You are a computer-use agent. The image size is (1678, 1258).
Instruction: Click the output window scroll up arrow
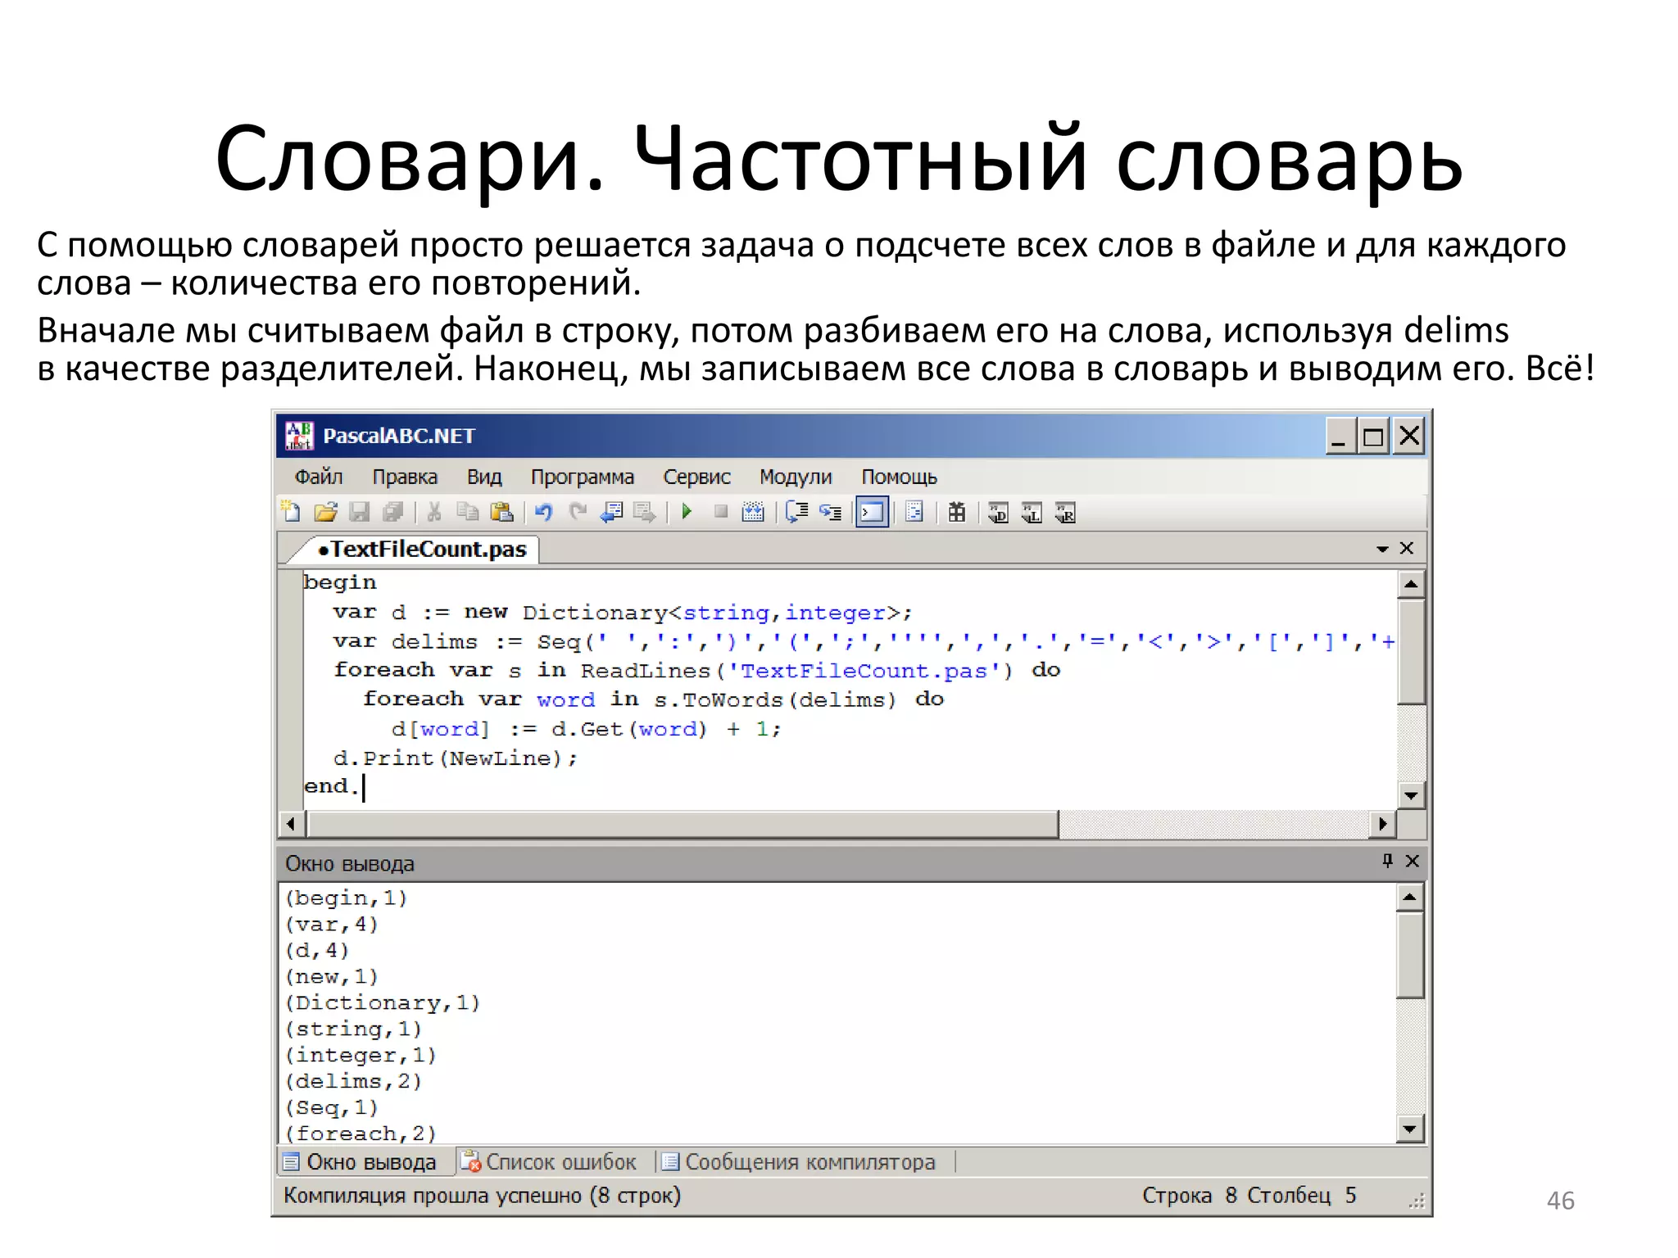click(1410, 898)
